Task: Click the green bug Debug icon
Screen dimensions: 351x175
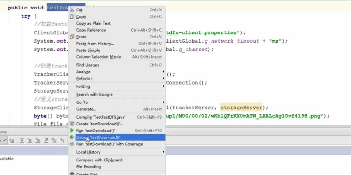Action: (72, 137)
